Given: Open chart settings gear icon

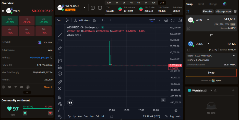Looking at the screenshot, I should click(x=166, y=20).
